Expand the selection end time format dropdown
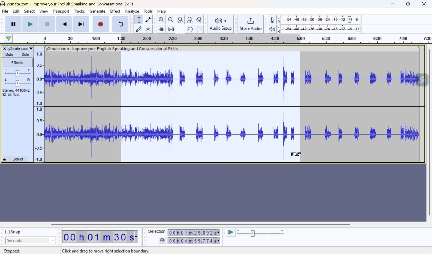This screenshot has height=254, width=432. (x=218, y=241)
